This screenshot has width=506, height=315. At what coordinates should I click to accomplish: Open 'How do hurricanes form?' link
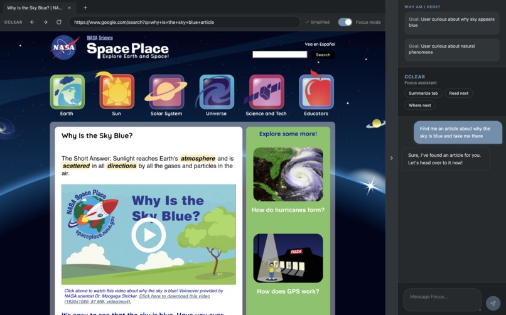pos(288,210)
